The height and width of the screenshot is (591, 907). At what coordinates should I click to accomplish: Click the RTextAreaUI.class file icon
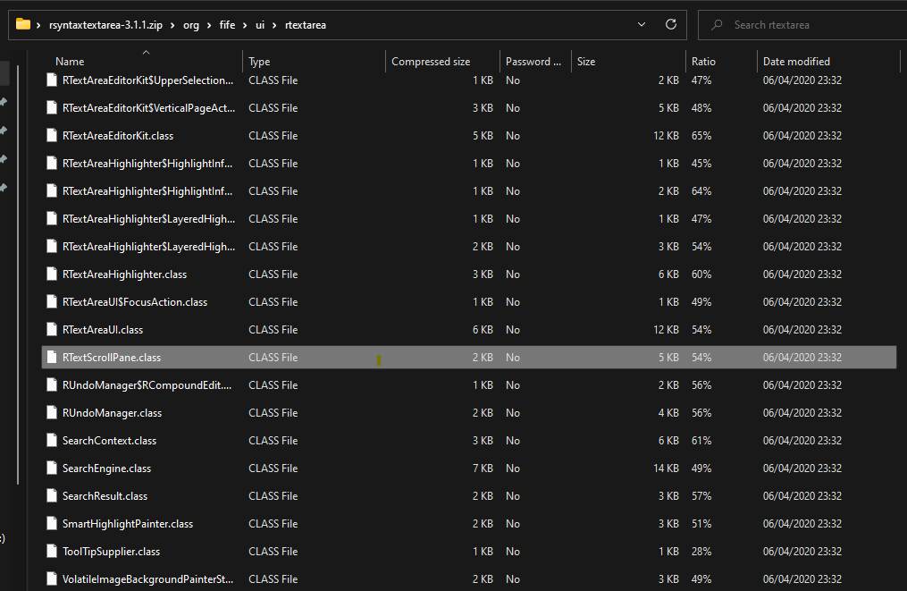pyautogui.click(x=51, y=329)
